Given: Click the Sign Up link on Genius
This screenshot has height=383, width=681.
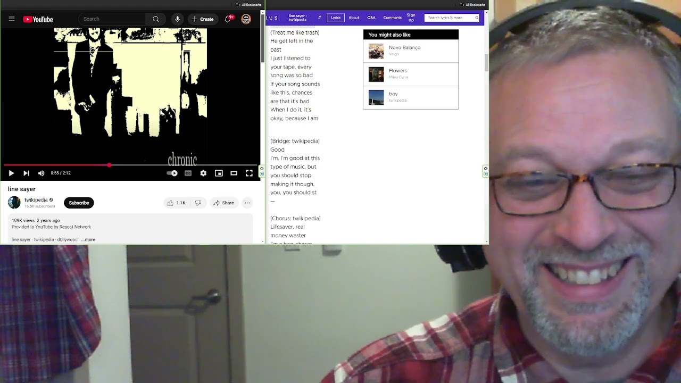Looking at the screenshot, I should point(411,18).
